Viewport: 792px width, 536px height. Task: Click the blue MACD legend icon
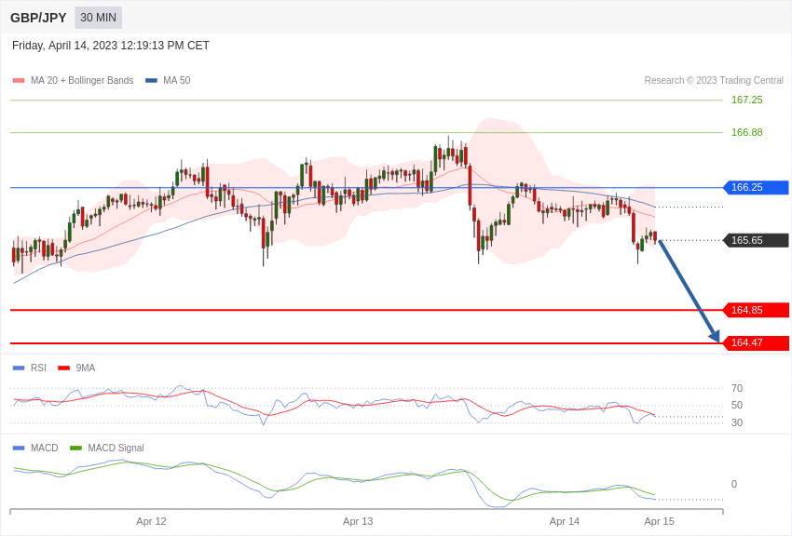(x=19, y=448)
